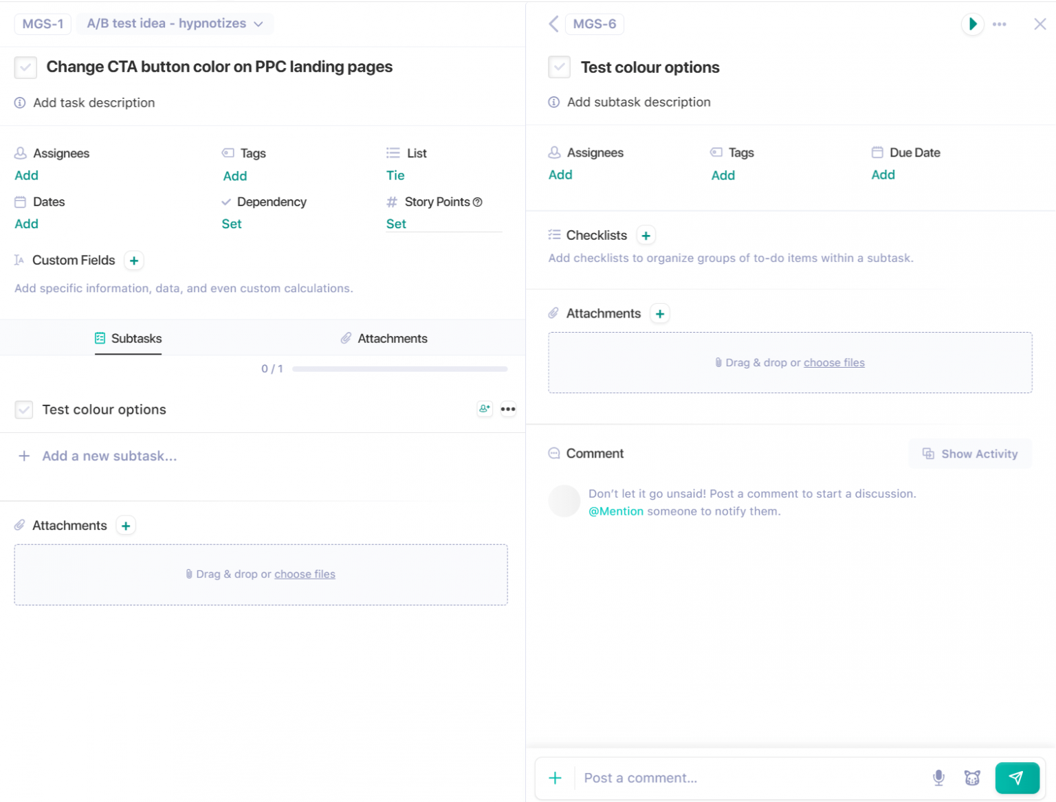Open the List selector showing Tie
This screenshot has height=802, width=1056.
[x=395, y=175]
